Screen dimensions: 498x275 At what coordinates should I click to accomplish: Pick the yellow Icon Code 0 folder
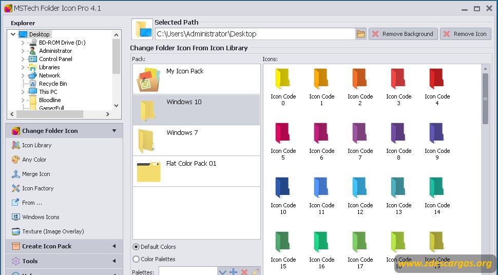[x=283, y=78]
